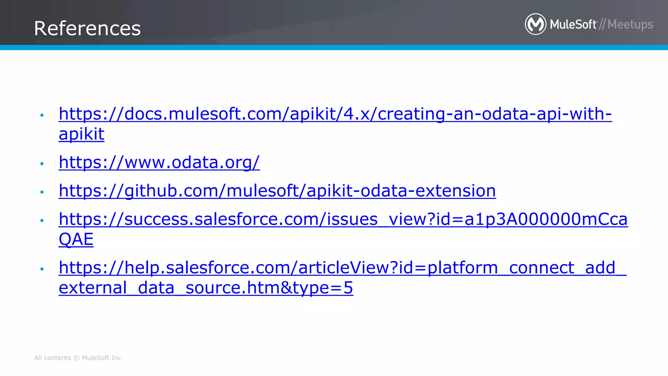
Task: Click the wrapped 'apikit' line of the first link
Action: (82, 134)
